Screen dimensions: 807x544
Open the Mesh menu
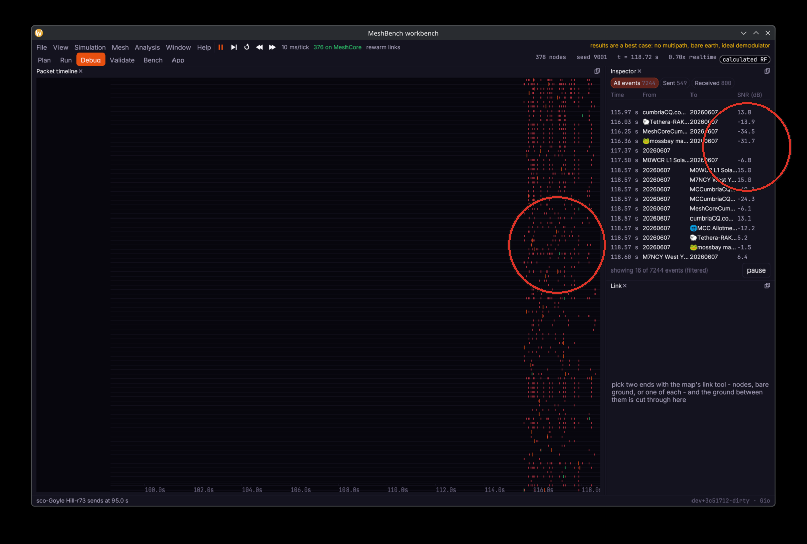click(120, 47)
